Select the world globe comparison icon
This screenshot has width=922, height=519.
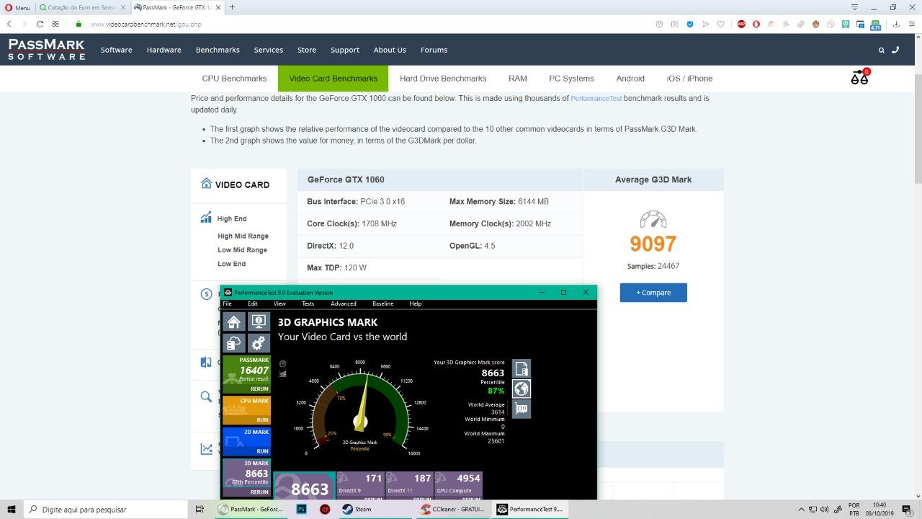tap(522, 389)
